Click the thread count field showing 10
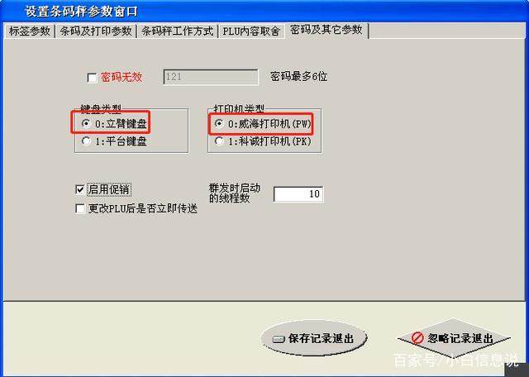Viewport: 529px width, 377px height. 298,194
